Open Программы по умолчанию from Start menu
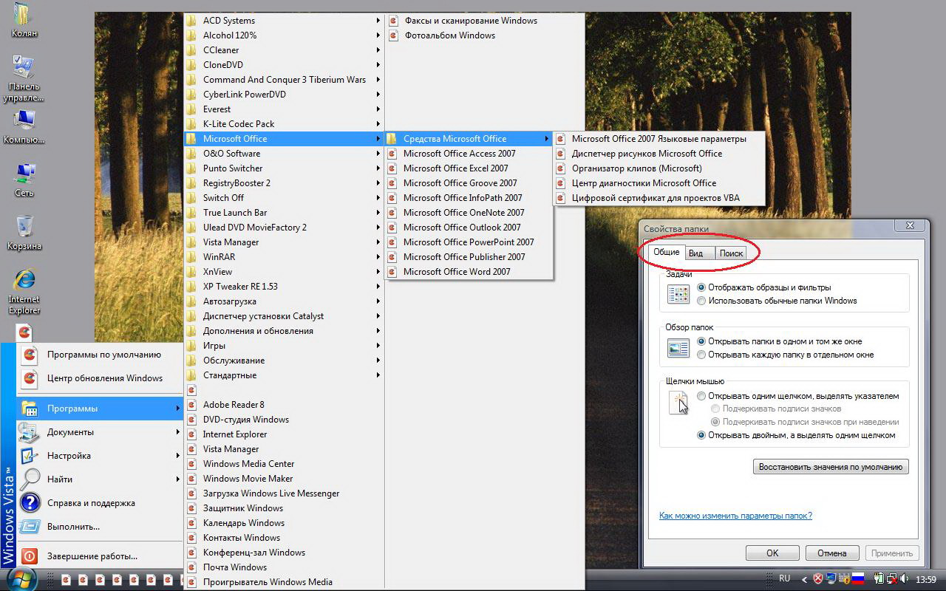 [x=100, y=355]
